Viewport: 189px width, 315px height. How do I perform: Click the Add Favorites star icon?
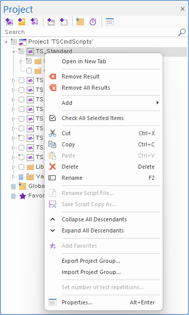[53, 246]
